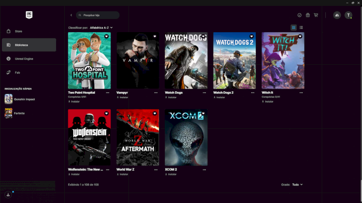The width and height of the screenshot is (362, 203).
Task: Click the Epic Games logo
Action: (x=29, y=15)
